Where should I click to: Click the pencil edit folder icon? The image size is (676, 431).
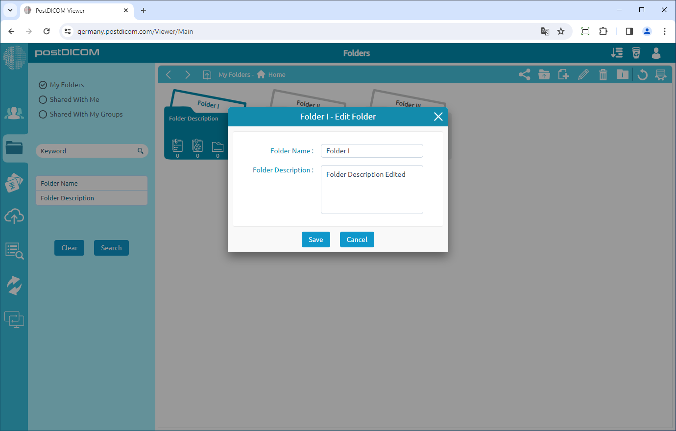tap(583, 74)
